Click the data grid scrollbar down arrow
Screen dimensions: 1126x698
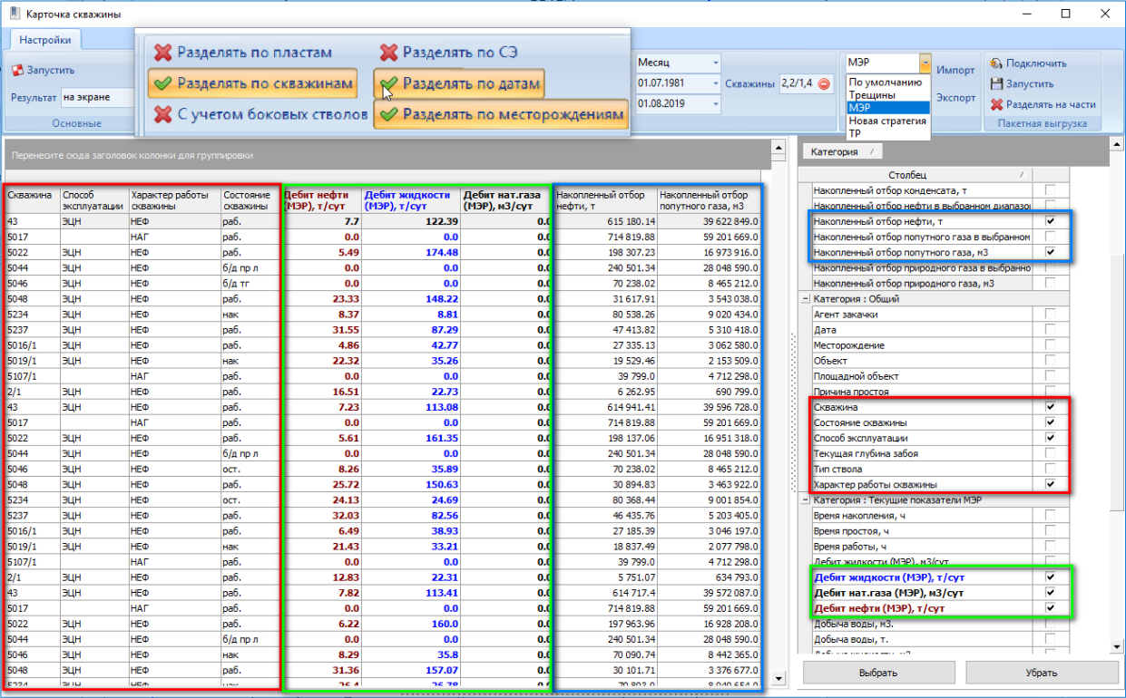tap(778, 677)
